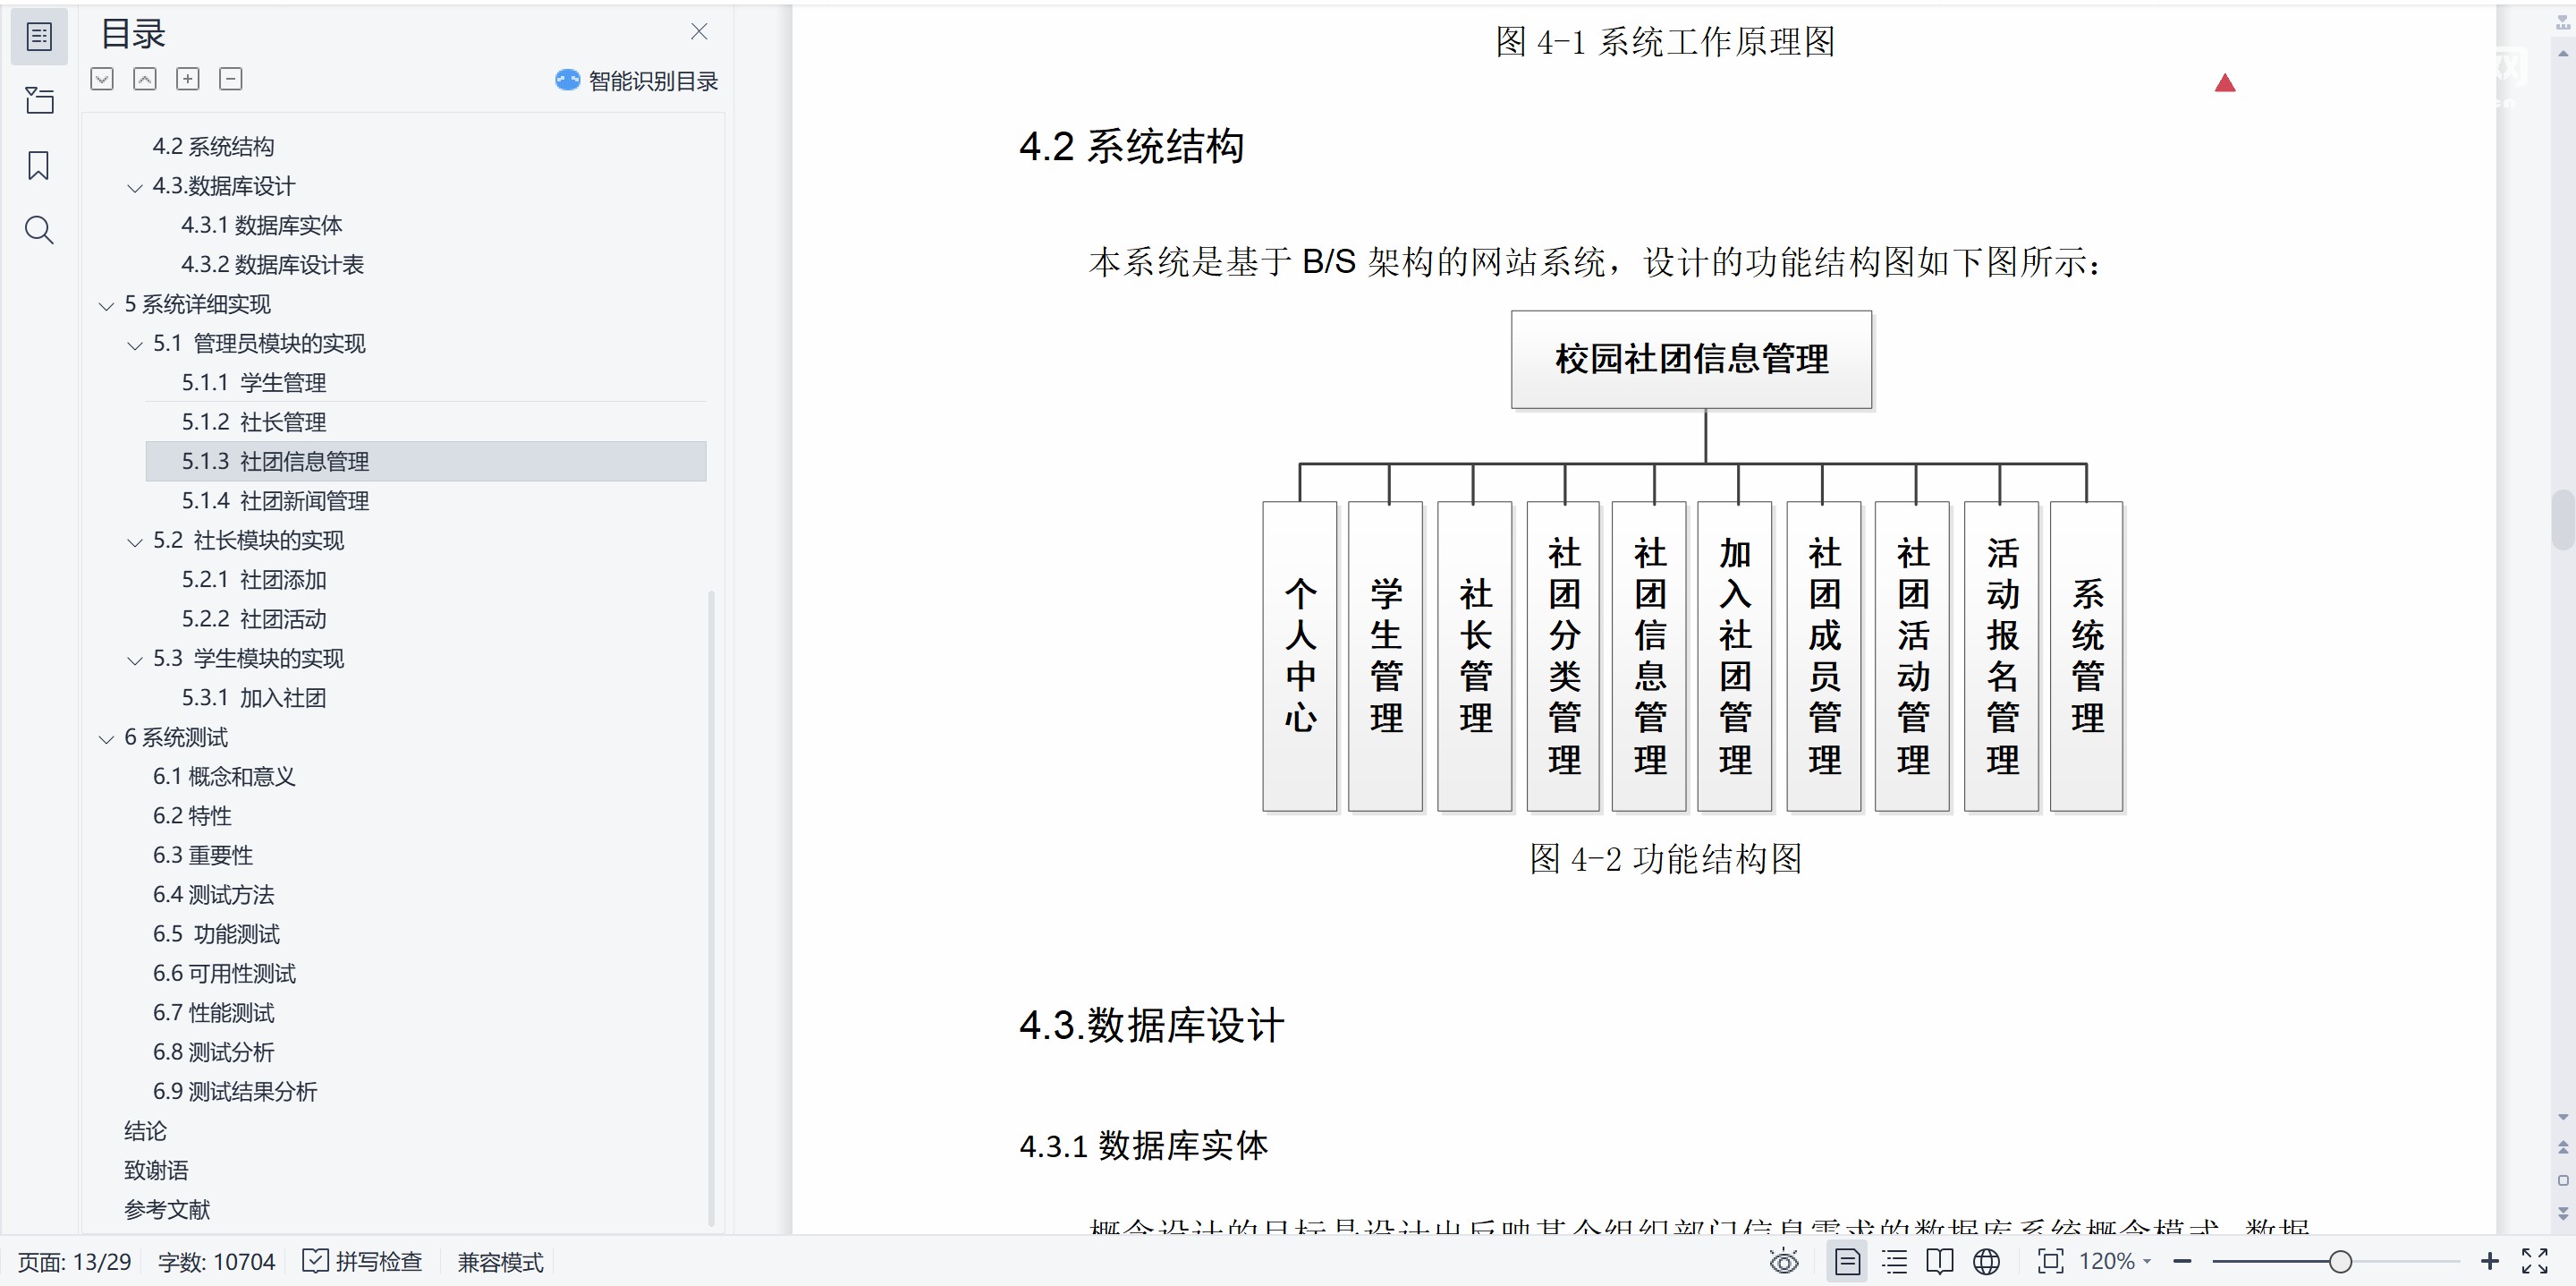This screenshot has height=1286, width=2576.
Task: Switch to eye protection mode
Action: pos(1784,1261)
